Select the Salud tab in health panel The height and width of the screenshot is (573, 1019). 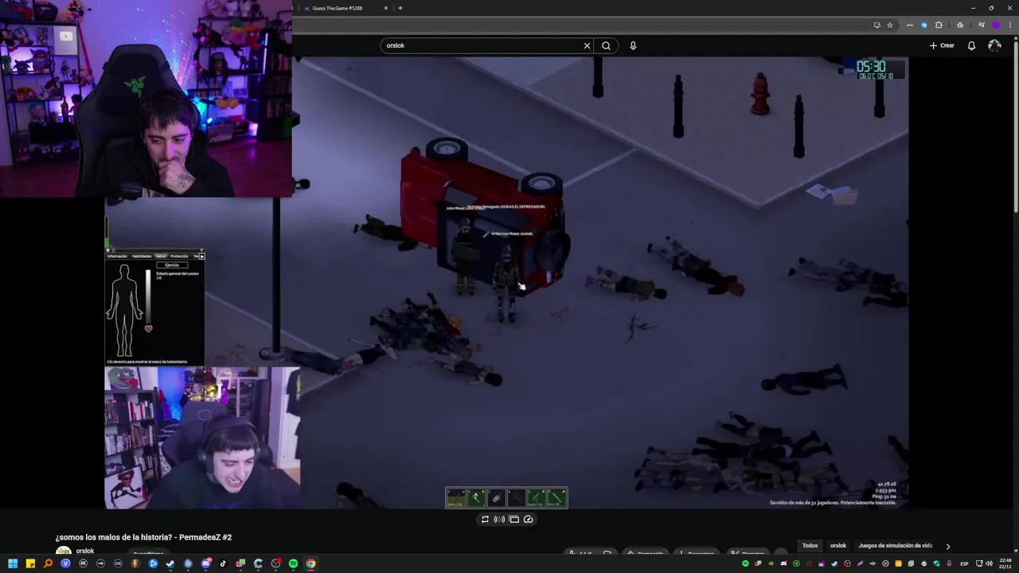[161, 256]
